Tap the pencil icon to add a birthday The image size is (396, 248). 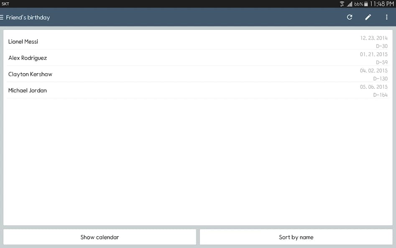(368, 17)
